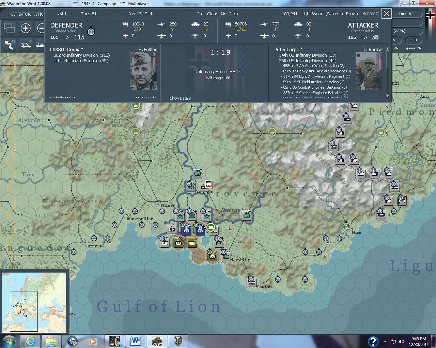Viewport: 436px width, 348px height.
Task: Show the 9:45 PM clock and date
Action: pyautogui.click(x=419, y=341)
